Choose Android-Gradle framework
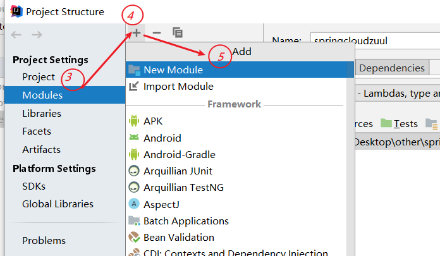Viewport: 440px width, 256px height. tap(236, 154)
